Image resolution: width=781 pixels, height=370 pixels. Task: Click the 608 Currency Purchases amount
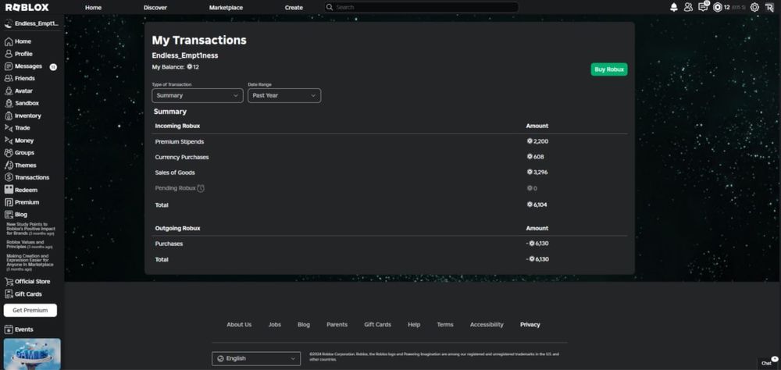click(x=536, y=157)
